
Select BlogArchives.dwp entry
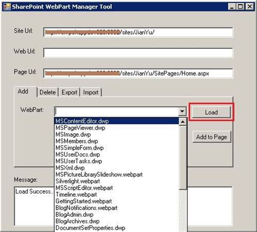click(117, 221)
